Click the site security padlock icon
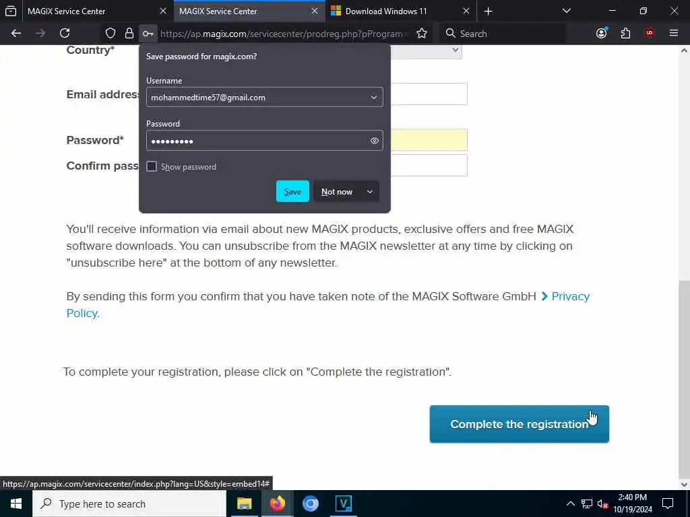Screen dimensions: 690x517 (129, 34)
